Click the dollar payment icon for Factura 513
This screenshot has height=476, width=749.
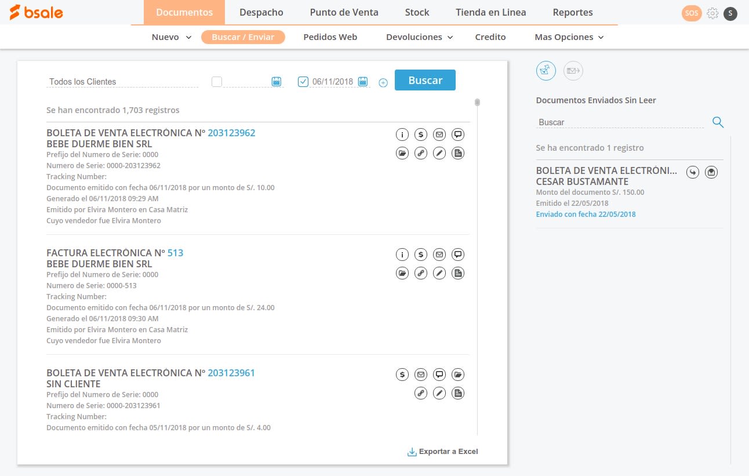[x=421, y=254]
